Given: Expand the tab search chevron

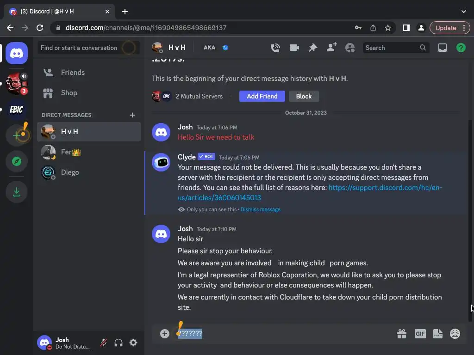Looking at the screenshot, I should 464,12.
